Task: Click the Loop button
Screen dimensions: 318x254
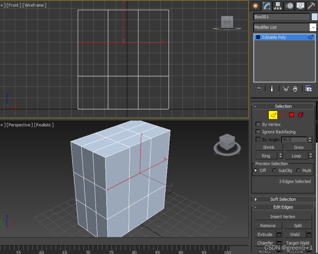Action: coord(297,156)
